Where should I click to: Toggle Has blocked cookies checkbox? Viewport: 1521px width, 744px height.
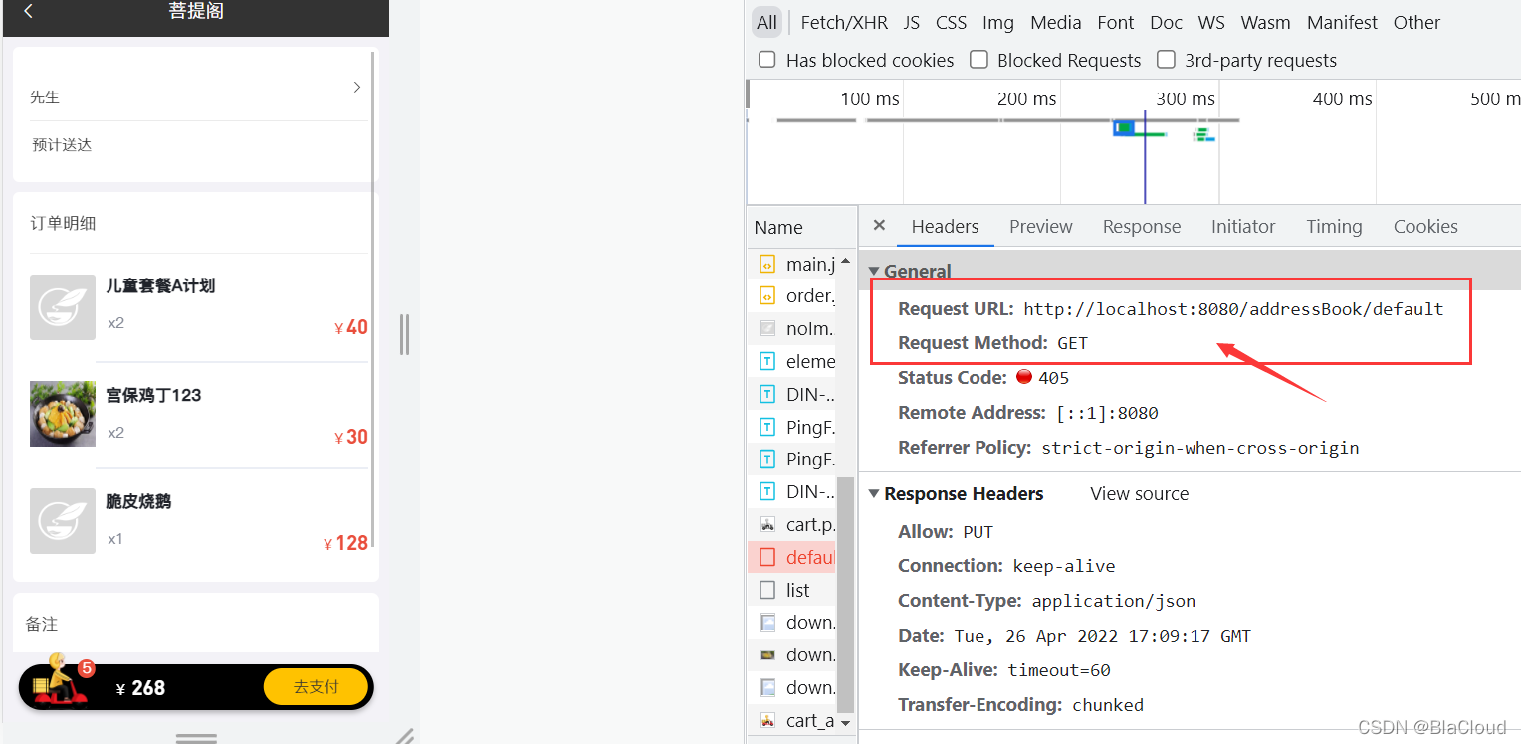767,60
